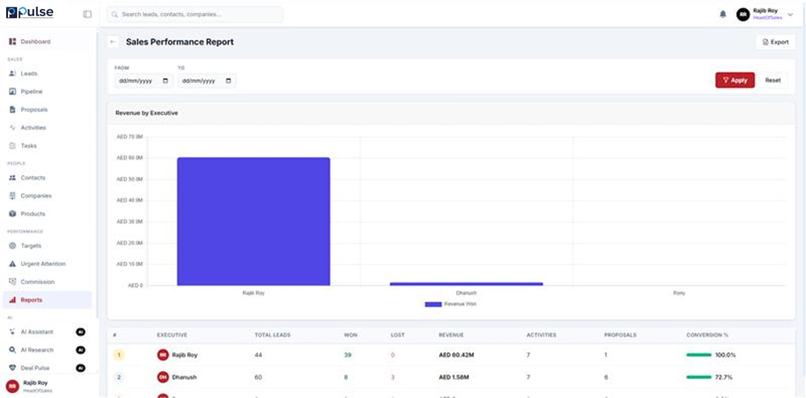
Task: Focus the search leads, contacts, companies field
Action: coord(196,14)
